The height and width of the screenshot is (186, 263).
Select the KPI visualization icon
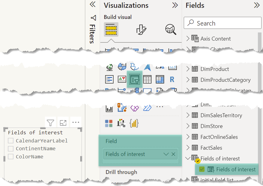122,79
